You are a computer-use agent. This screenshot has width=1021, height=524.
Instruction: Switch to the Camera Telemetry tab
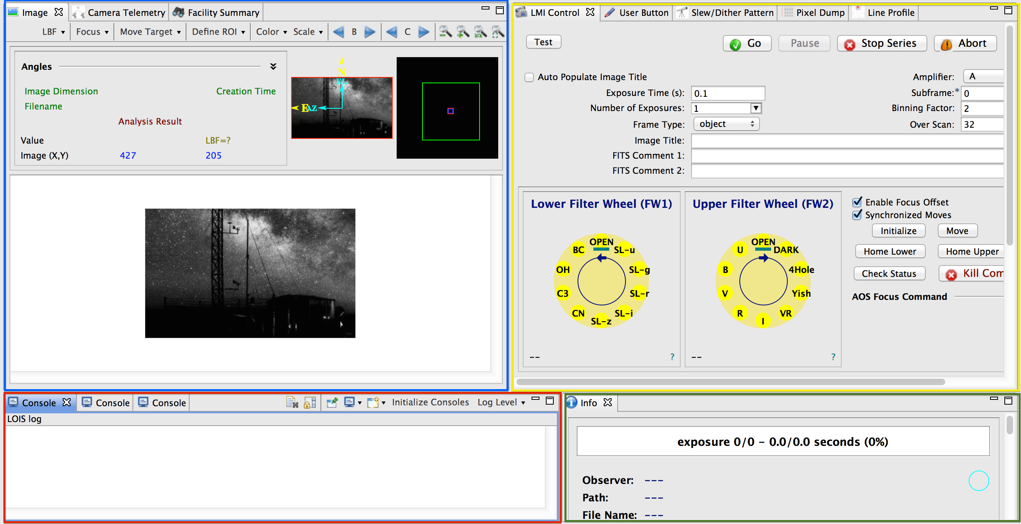coord(119,12)
